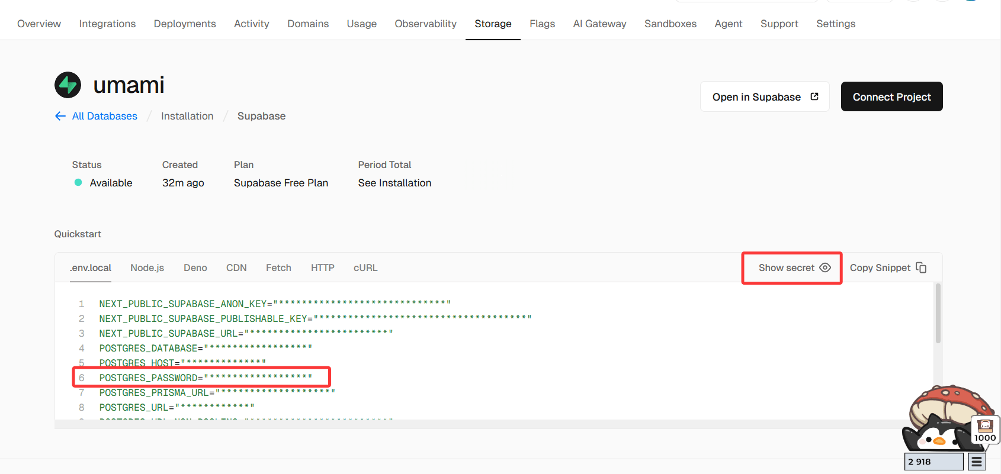Open the Observability navigation tab
The height and width of the screenshot is (474, 1001).
coord(425,24)
